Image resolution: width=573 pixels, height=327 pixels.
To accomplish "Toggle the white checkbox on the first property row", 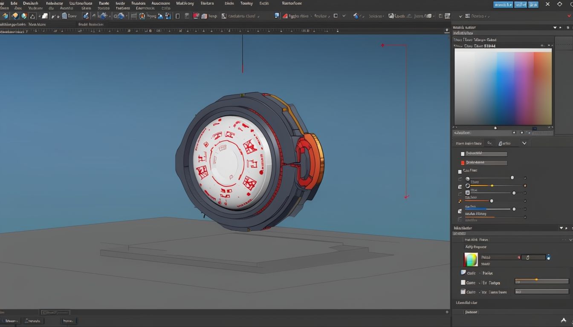I will click(x=463, y=154).
